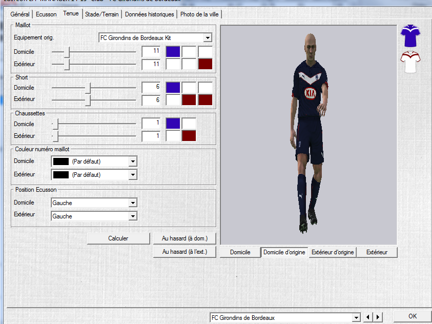Click Short Domicile value field 6
The width and height of the screenshot is (432, 324).
151,88
